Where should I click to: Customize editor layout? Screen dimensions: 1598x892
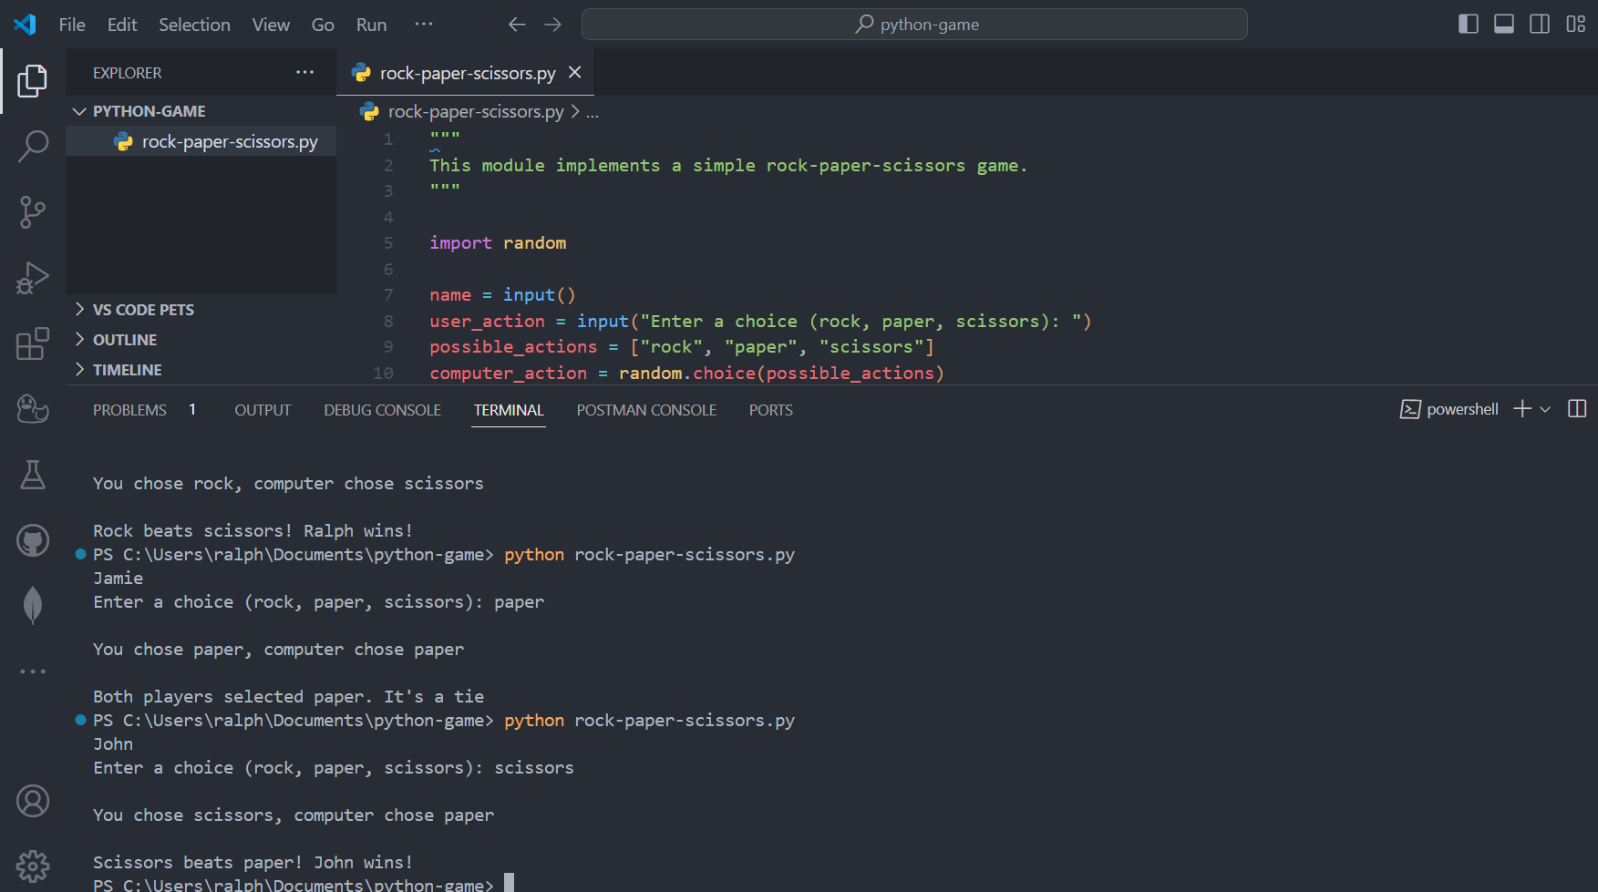coord(1576,25)
